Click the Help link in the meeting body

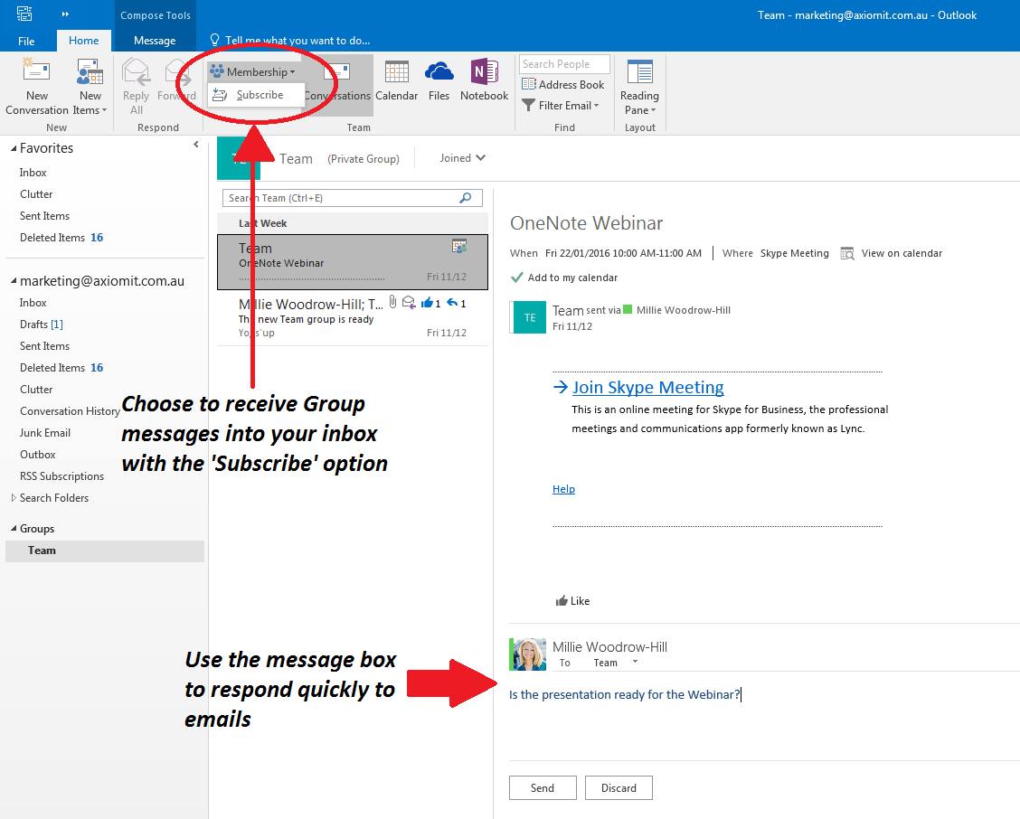564,489
